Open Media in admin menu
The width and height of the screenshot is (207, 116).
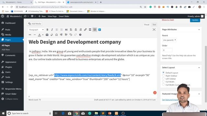[8, 35]
